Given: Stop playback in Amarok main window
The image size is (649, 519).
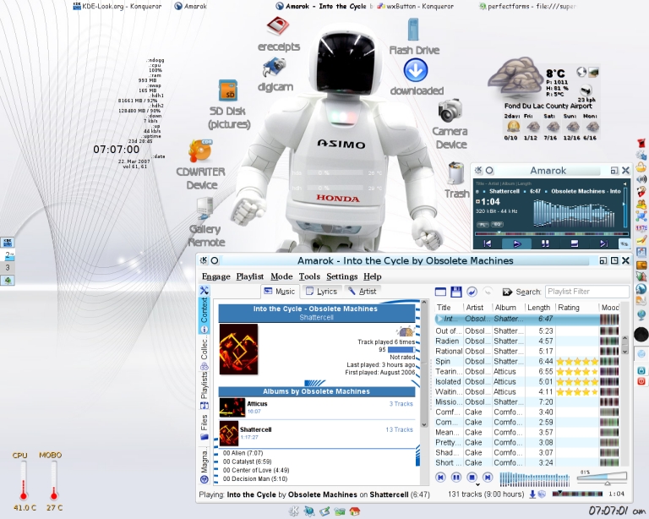Looking at the screenshot, I should (472, 478).
